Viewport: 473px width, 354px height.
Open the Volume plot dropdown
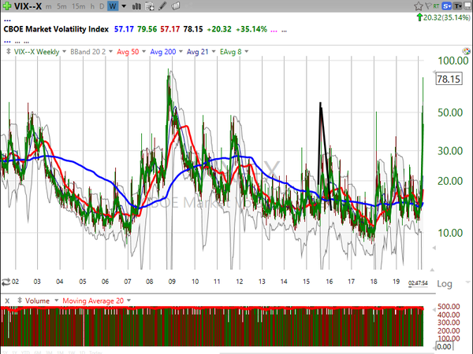pos(56,301)
